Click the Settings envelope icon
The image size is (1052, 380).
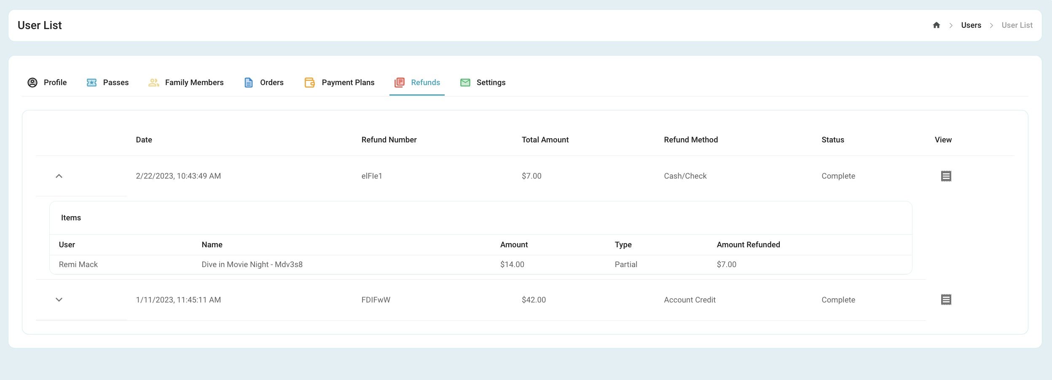point(465,83)
